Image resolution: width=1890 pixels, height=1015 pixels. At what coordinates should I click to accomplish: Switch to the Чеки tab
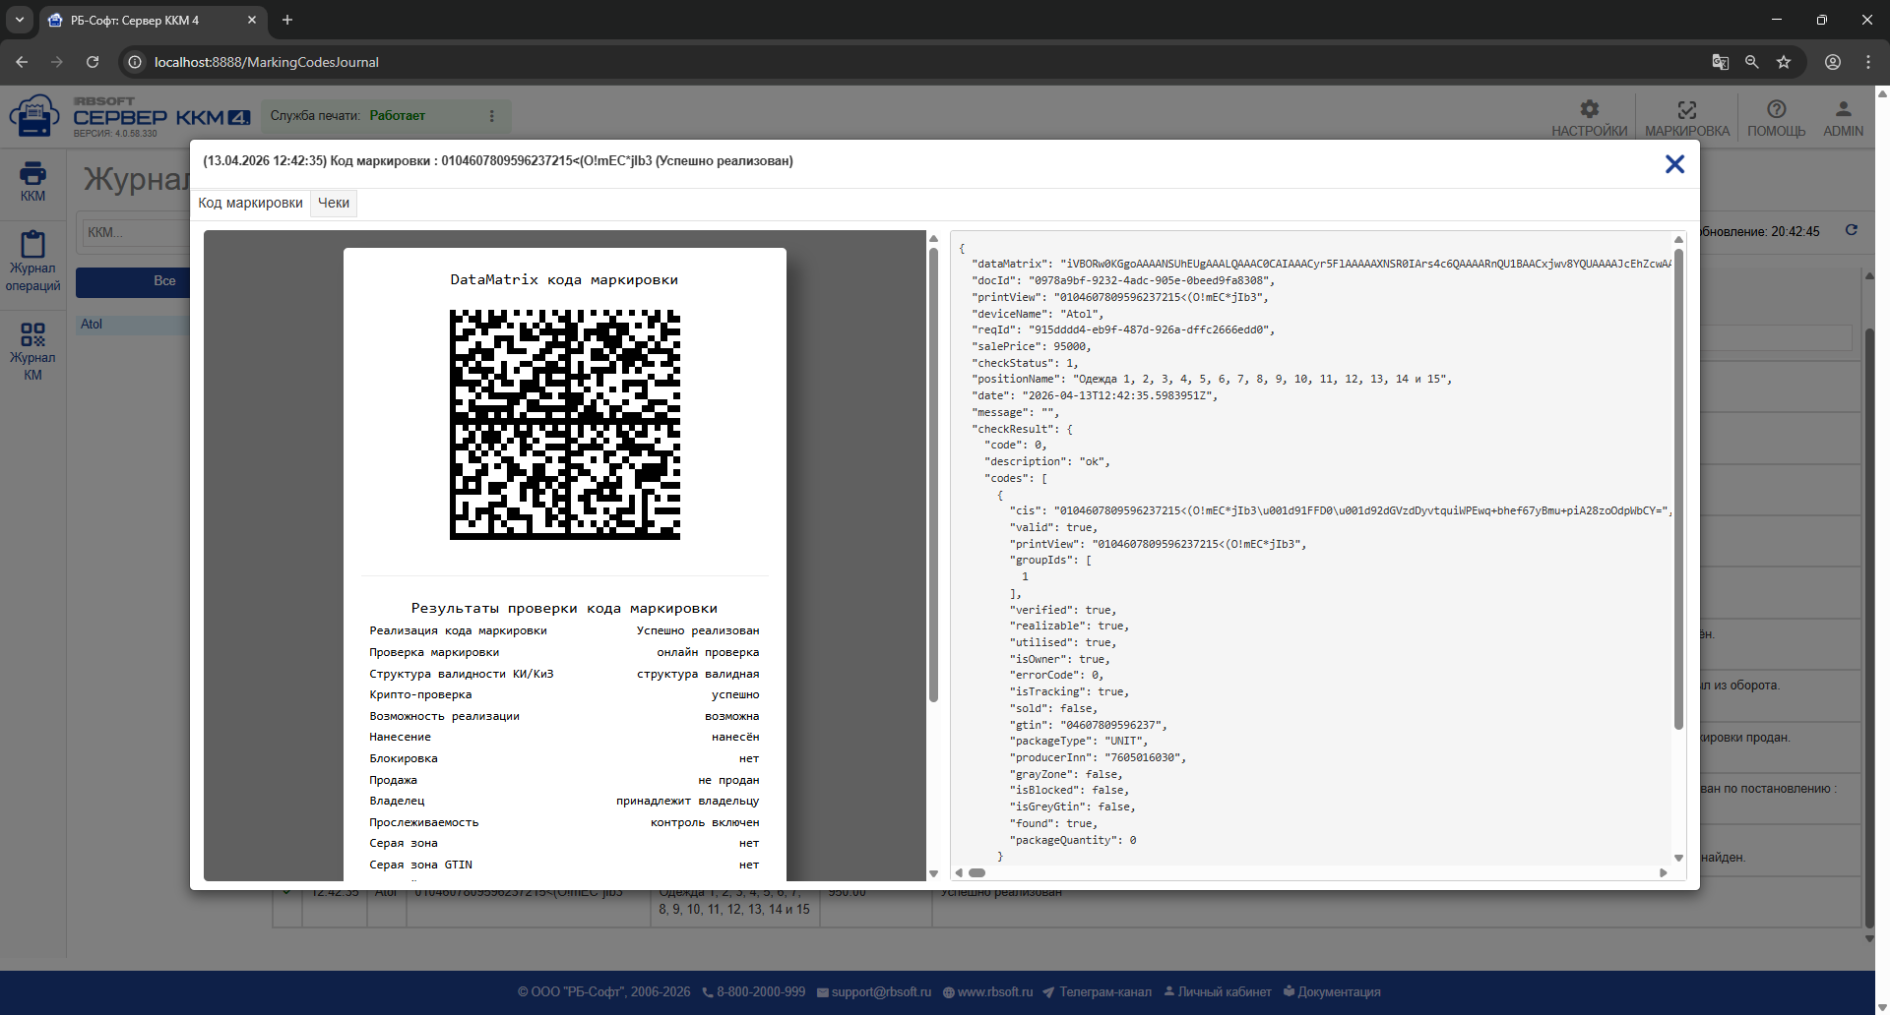334,204
